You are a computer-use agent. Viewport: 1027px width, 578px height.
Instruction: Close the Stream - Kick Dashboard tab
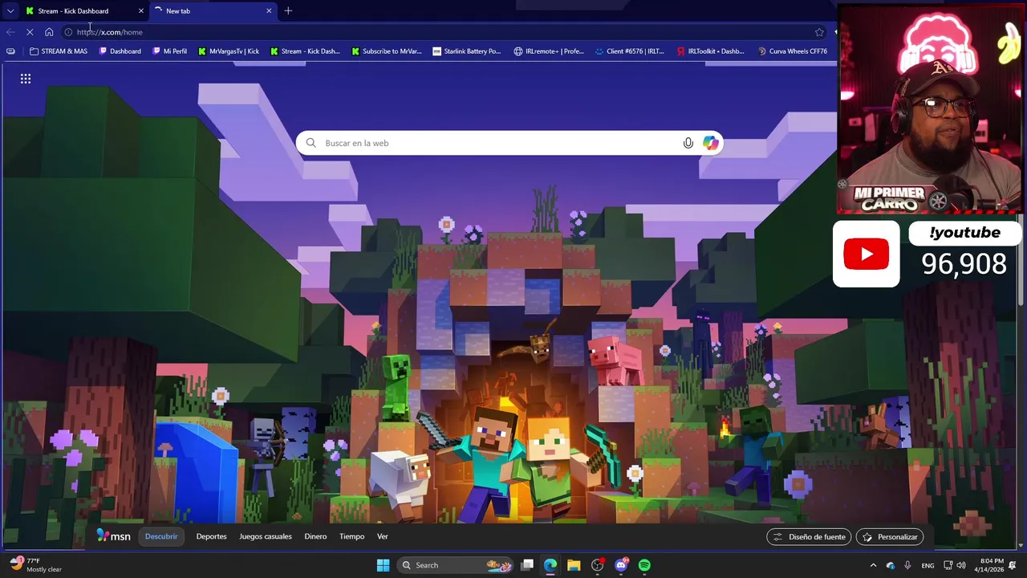pyautogui.click(x=141, y=11)
